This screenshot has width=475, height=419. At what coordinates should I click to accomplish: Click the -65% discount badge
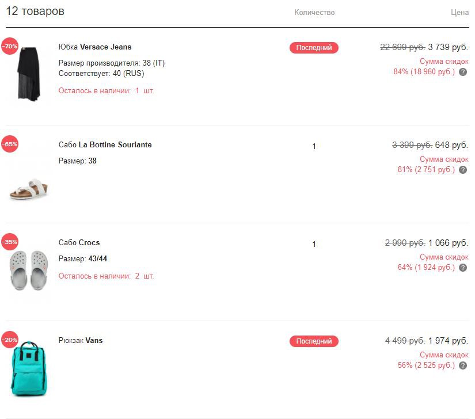[10, 144]
